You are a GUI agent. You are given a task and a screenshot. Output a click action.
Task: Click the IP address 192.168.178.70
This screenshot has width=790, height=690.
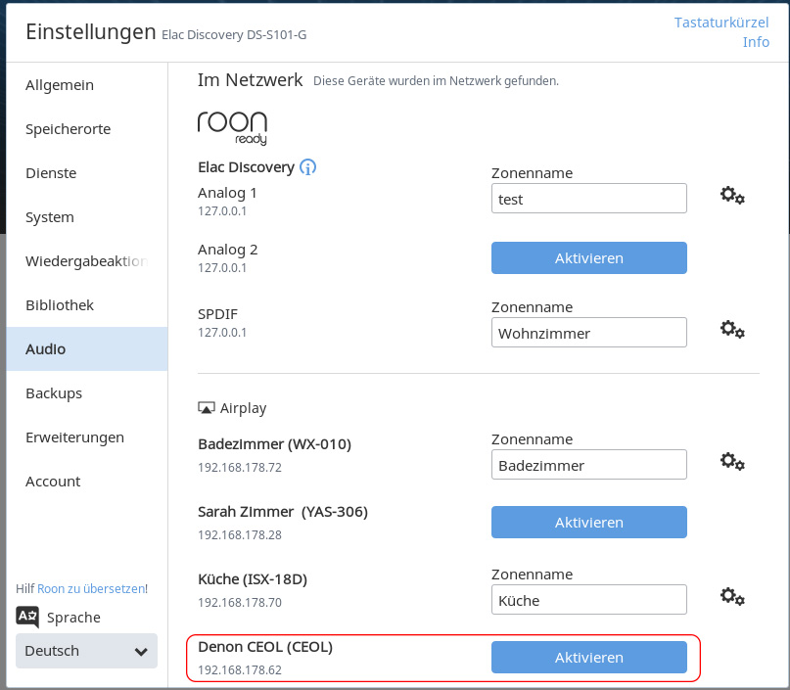coord(240,602)
